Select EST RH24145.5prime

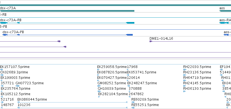[x=197, y=83]
